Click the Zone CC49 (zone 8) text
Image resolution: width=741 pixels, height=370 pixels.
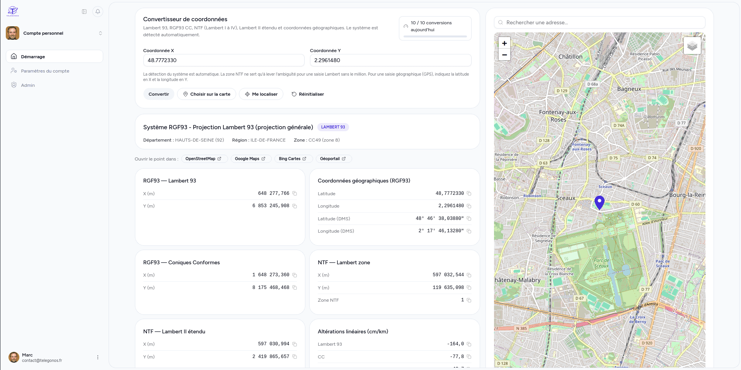tap(317, 140)
